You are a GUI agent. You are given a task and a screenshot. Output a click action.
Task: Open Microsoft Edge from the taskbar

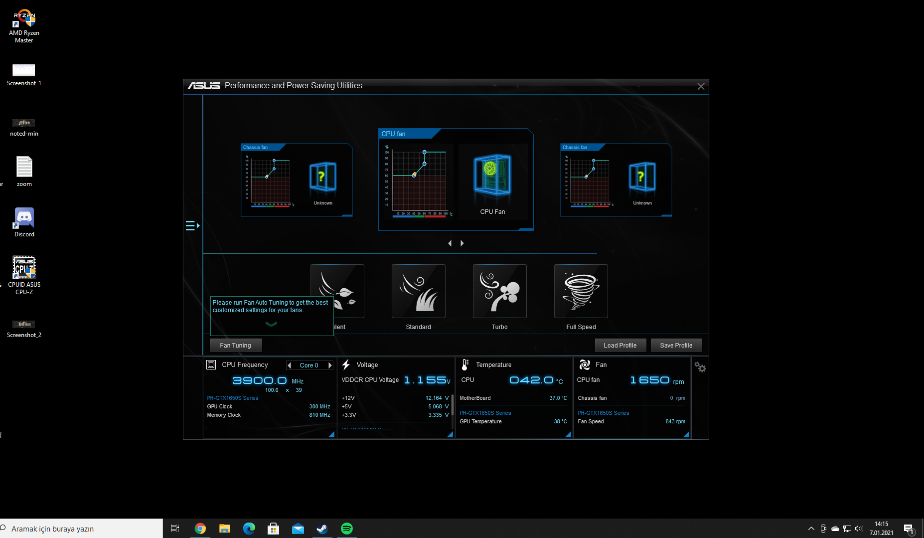pyautogui.click(x=249, y=529)
